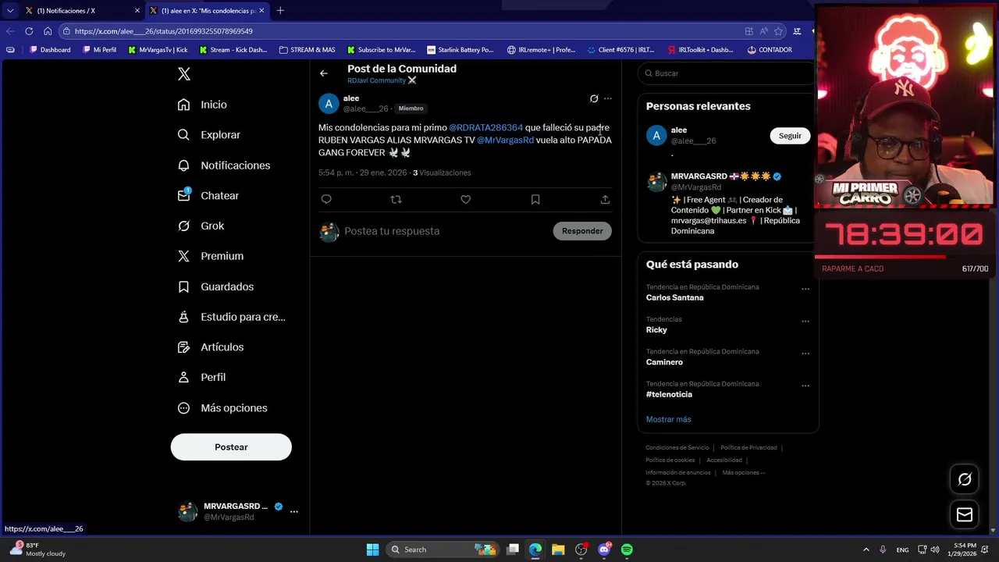Open the RDJavi Community link
Image resolution: width=999 pixels, height=562 pixels.
coord(382,80)
